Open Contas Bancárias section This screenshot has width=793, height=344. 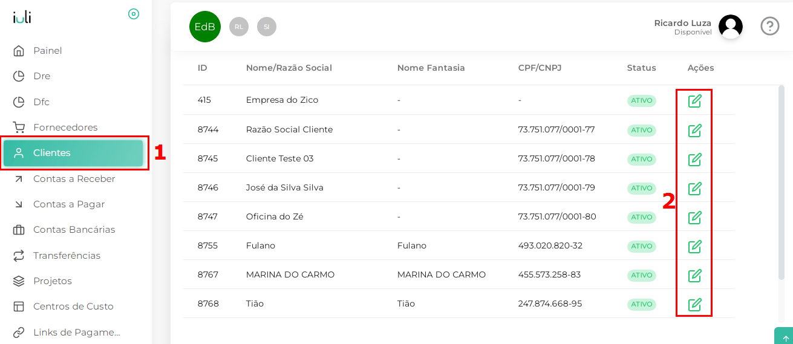click(74, 230)
